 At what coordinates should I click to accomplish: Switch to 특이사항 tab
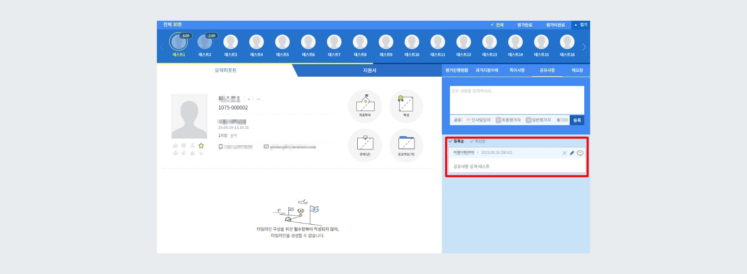click(x=517, y=70)
